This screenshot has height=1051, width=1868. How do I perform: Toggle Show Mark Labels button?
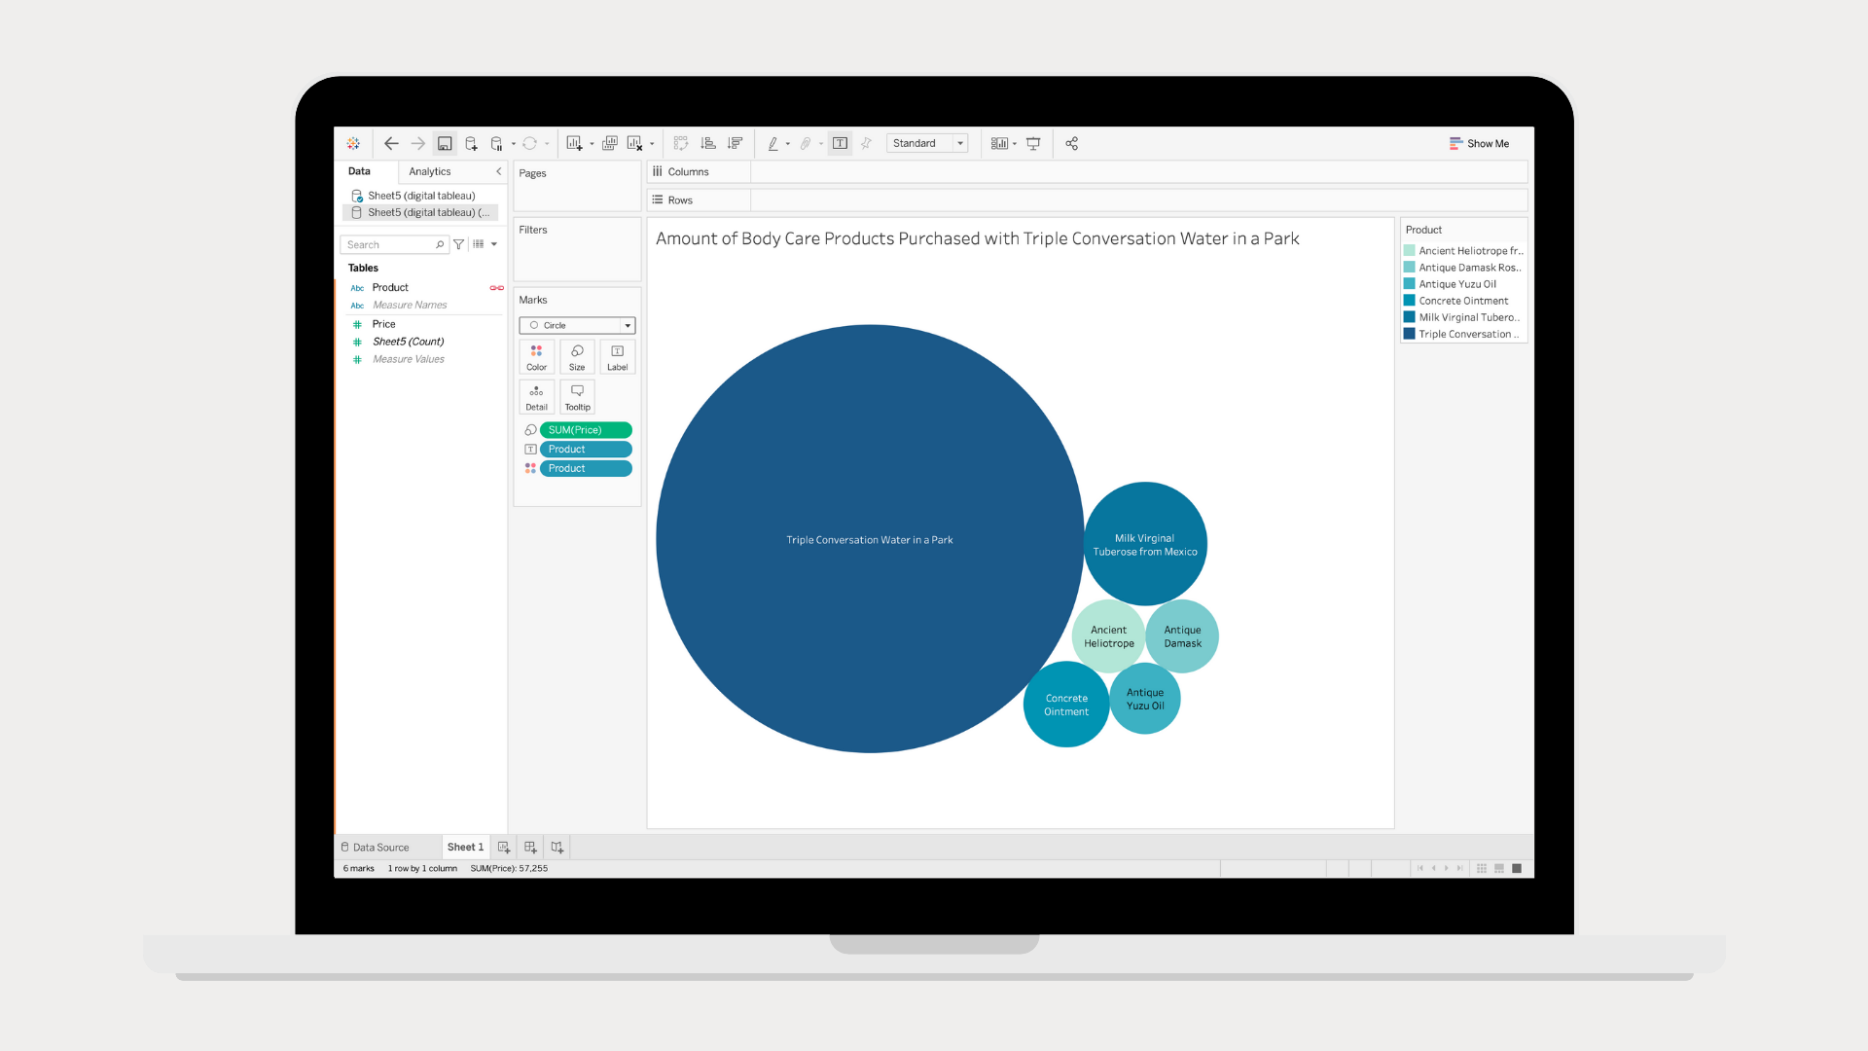coord(840,143)
